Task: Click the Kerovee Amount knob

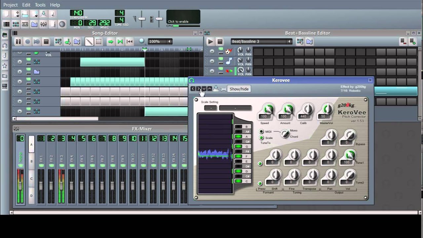Action: click(x=288, y=109)
